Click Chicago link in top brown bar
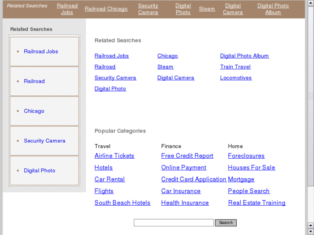Image resolution: width=314 pixels, height=235 pixels. (x=117, y=9)
